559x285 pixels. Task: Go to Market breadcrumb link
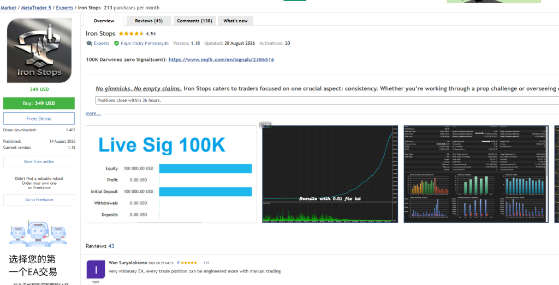pos(9,8)
